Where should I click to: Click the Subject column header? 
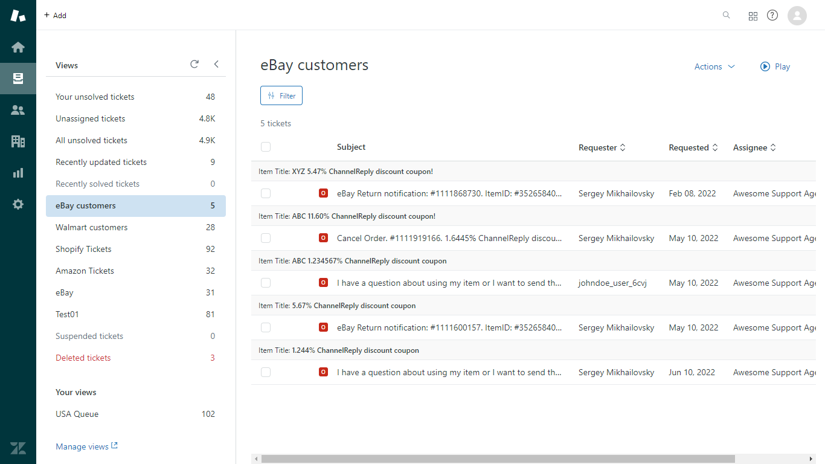coord(351,147)
